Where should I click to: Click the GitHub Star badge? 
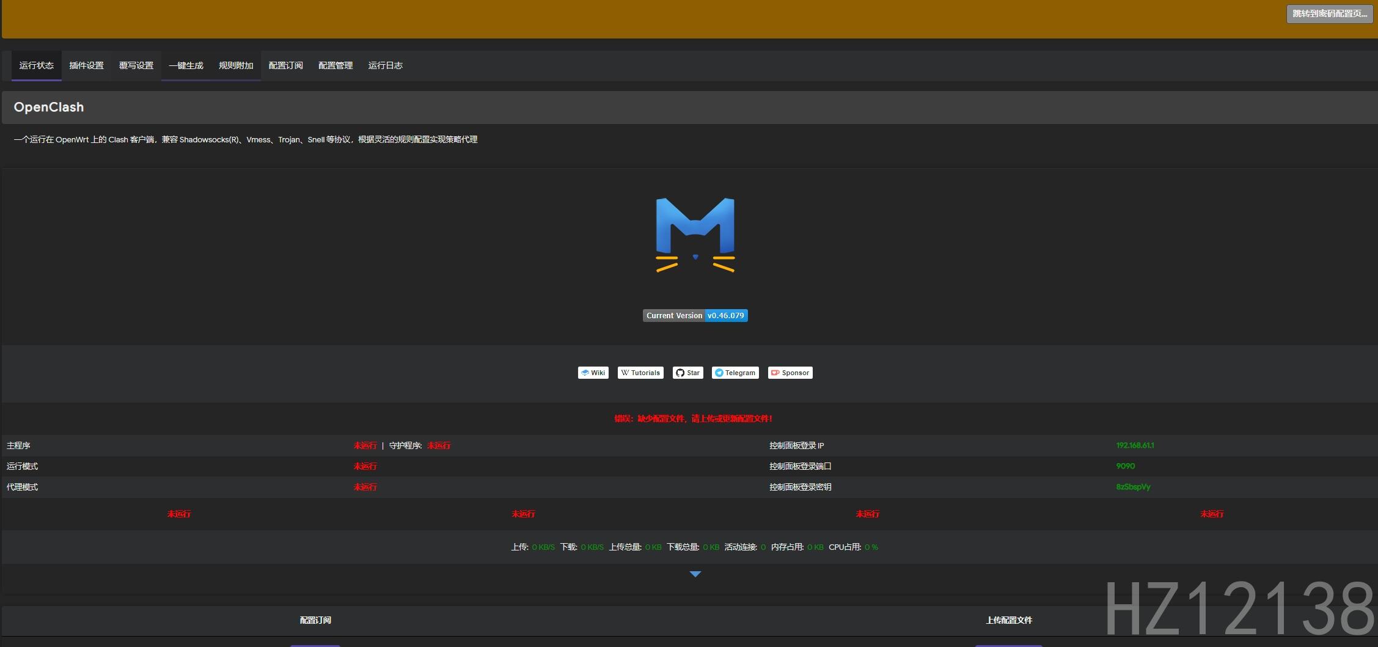688,373
